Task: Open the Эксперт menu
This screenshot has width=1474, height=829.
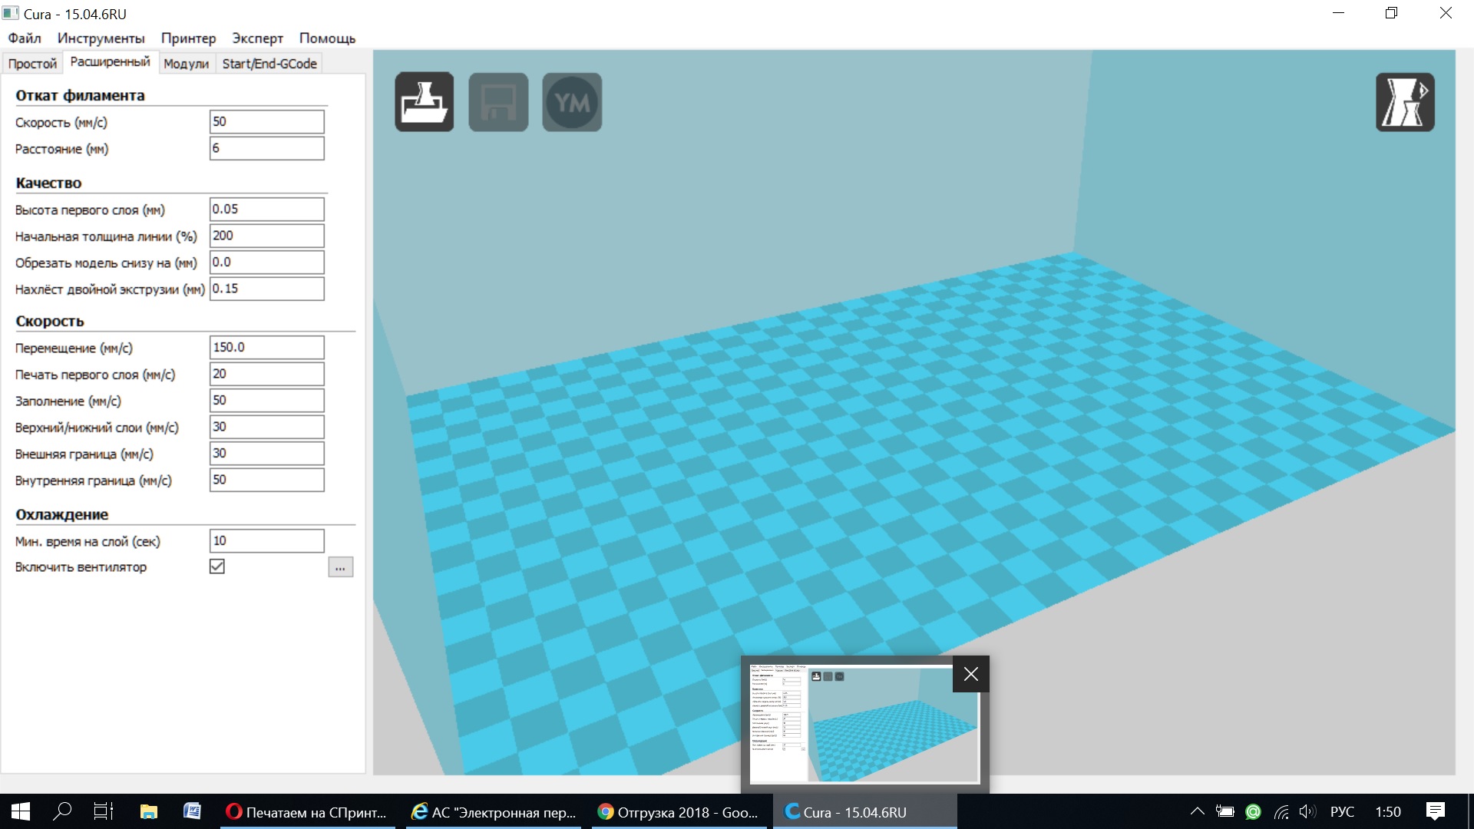Action: pos(257,38)
